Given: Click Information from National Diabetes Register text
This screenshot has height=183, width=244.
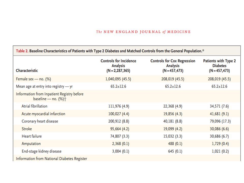Looking at the screenshot, I should coord(52,159).
